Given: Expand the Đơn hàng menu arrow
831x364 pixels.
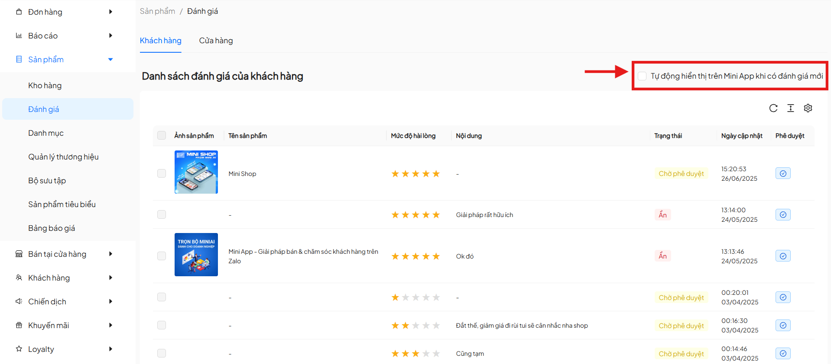Looking at the screenshot, I should click(x=110, y=12).
